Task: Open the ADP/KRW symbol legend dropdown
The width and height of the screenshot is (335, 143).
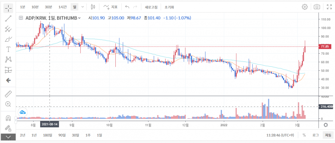Action: (x=80, y=18)
